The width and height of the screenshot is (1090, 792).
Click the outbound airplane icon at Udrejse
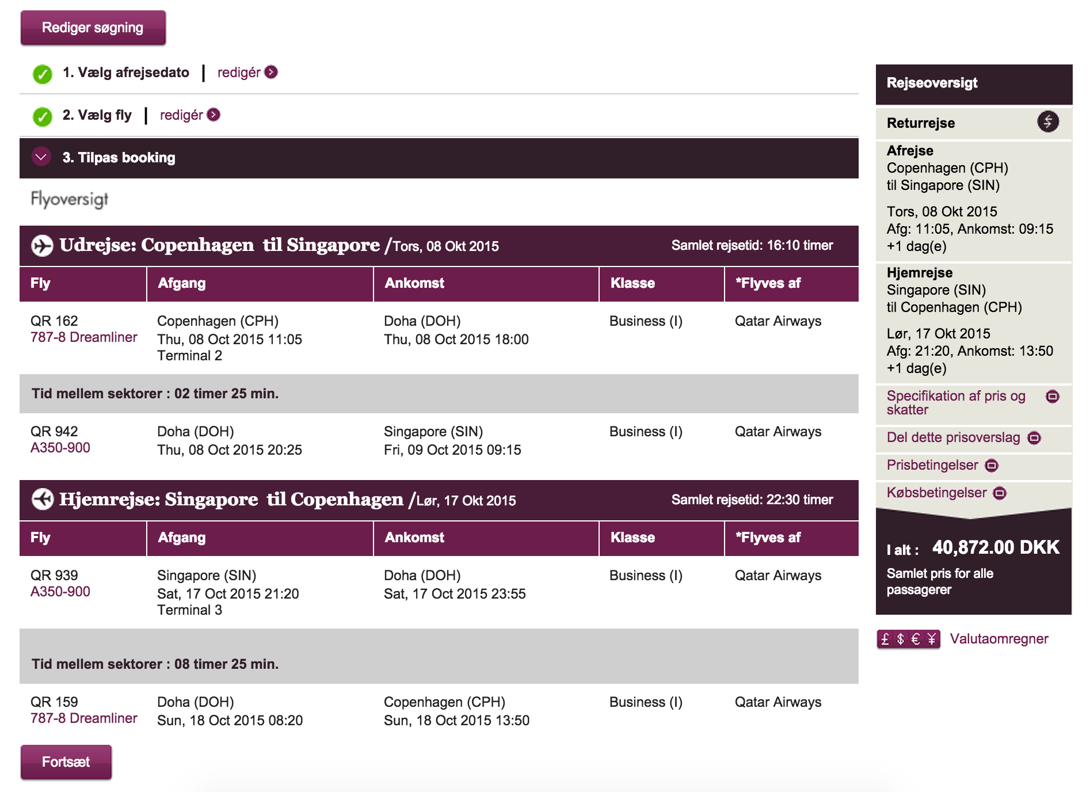pyautogui.click(x=42, y=246)
